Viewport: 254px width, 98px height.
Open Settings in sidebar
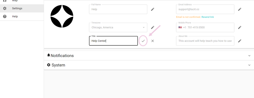22,8
